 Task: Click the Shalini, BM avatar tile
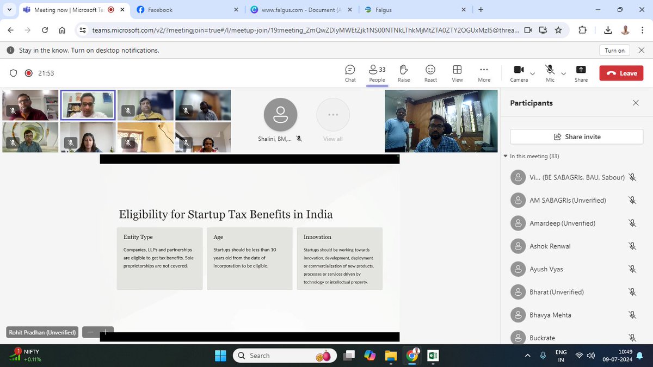coord(280,115)
